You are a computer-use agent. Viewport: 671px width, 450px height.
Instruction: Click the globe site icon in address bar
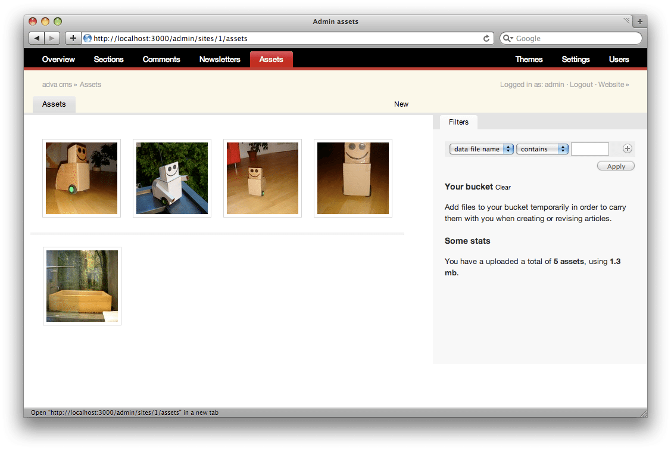(88, 38)
